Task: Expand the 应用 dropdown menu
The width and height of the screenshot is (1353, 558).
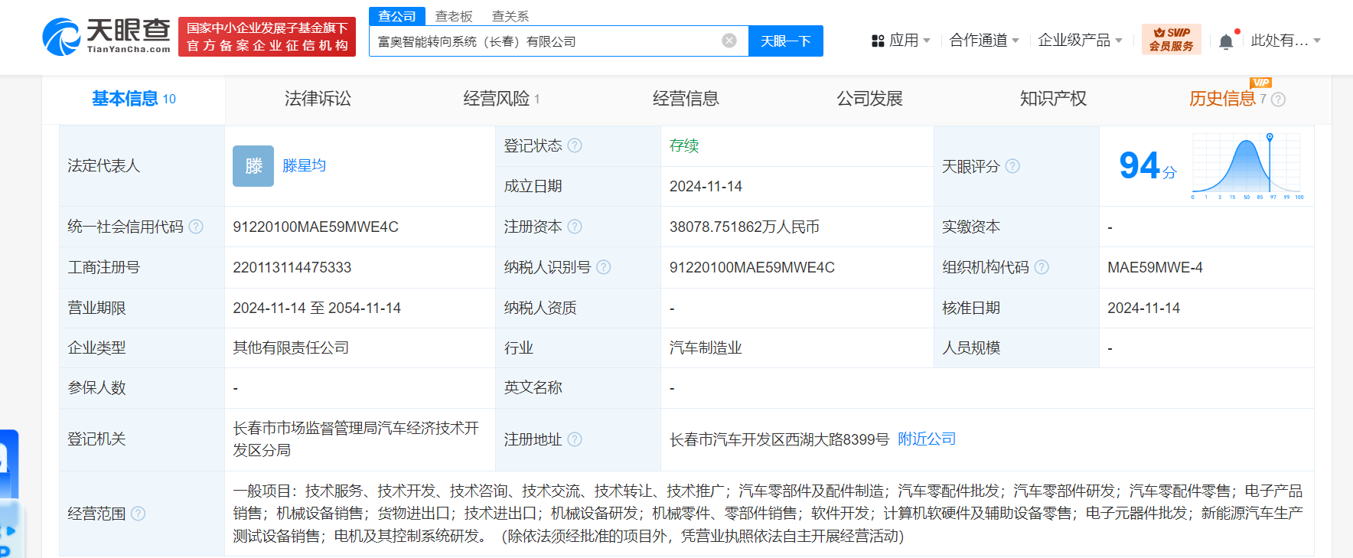Action: point(901,41)
